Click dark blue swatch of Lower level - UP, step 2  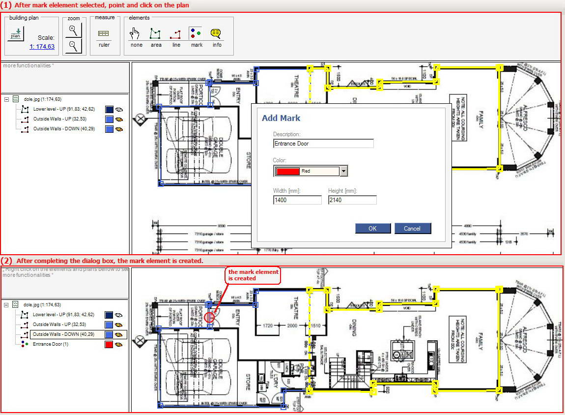coord(109,315)
